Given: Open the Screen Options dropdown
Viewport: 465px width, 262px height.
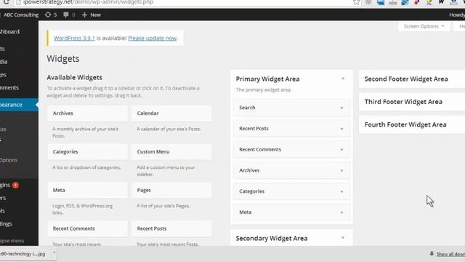Looking at the screenshot, I should coord(424,26).
